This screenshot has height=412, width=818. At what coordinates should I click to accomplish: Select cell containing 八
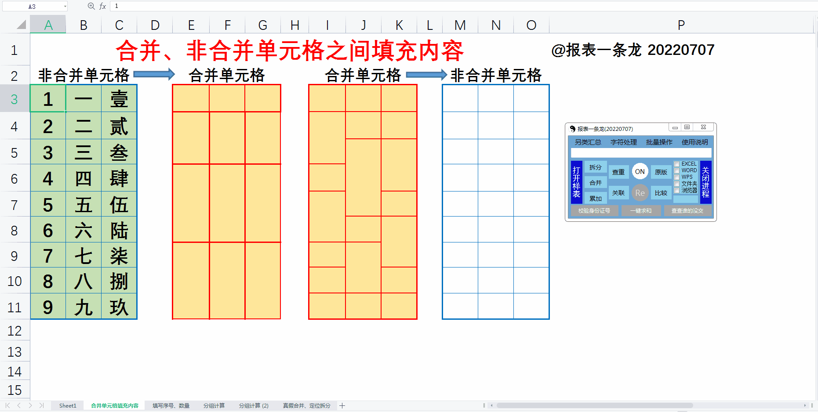(84, 281)
